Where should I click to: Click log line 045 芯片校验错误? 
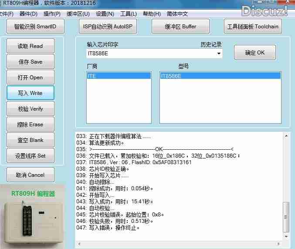tap(120, 215)
